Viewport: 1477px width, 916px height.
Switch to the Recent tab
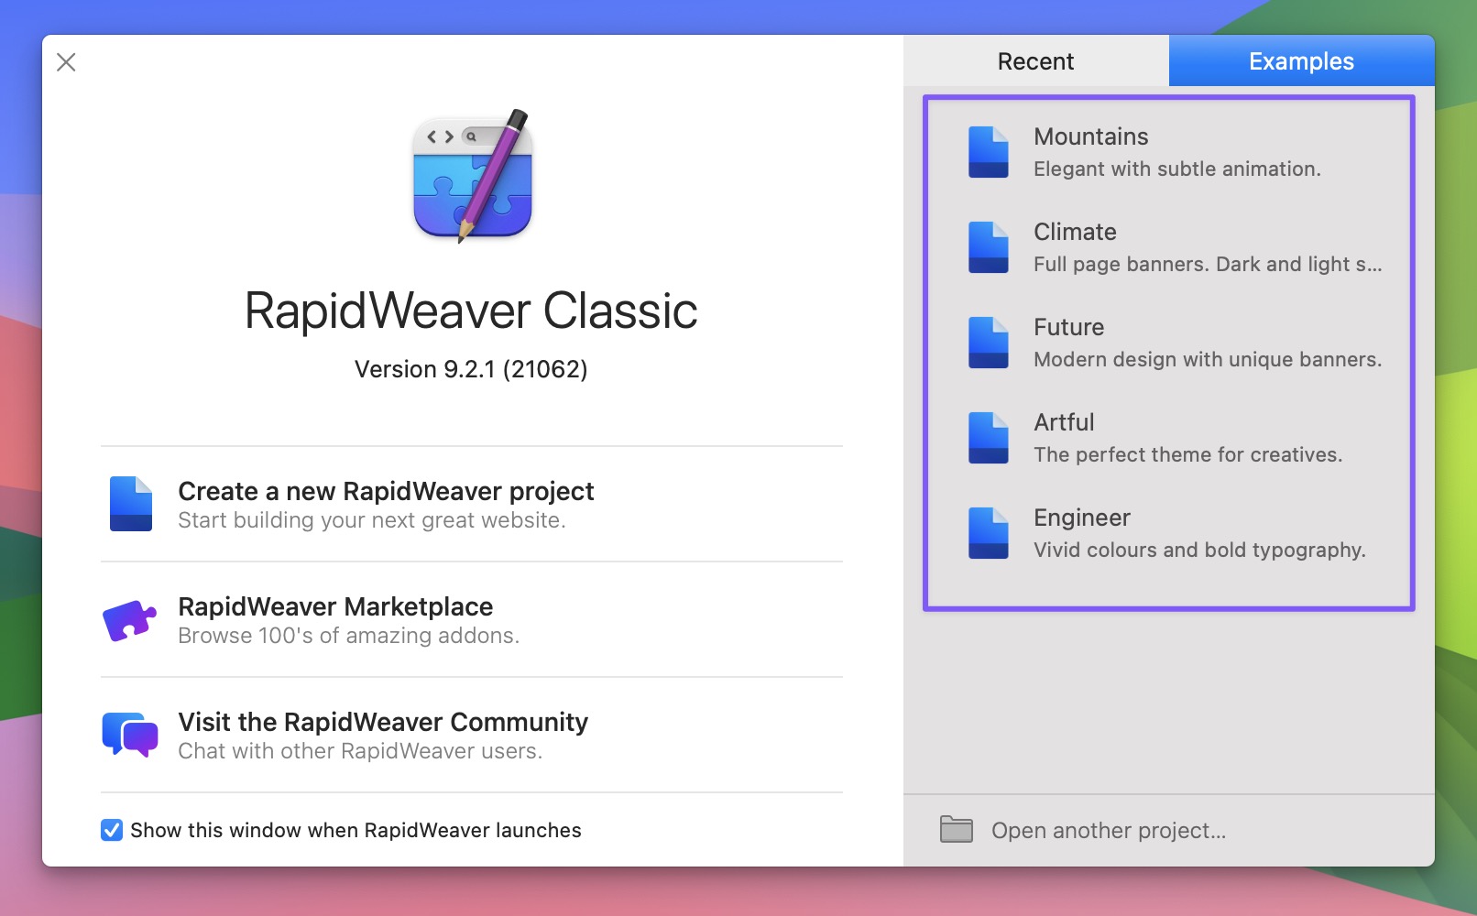click(x=1035, y=61)
